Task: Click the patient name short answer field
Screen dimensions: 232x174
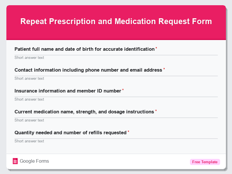Action: point(116,57)
